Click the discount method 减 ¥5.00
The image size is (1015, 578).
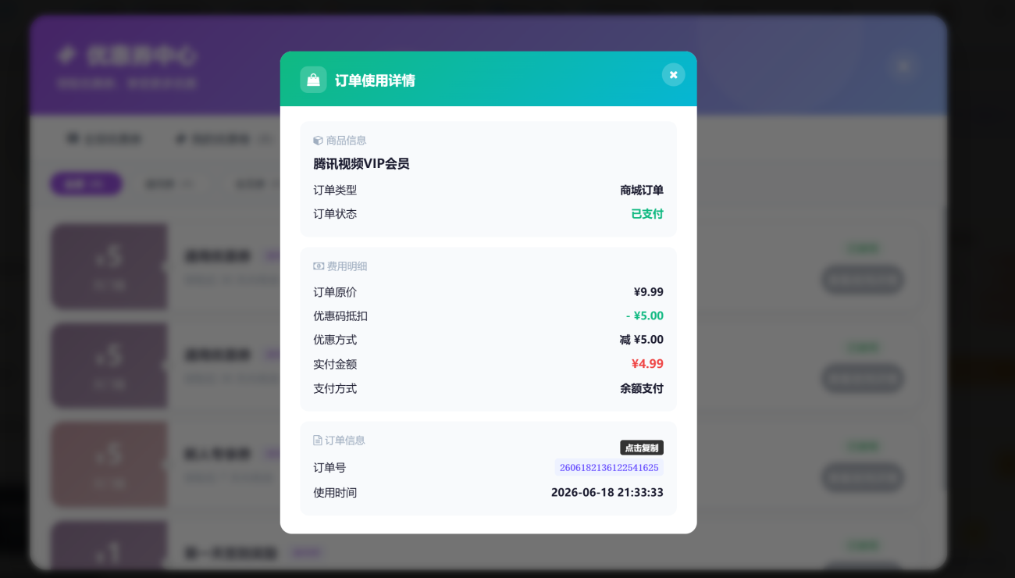click(x=642, y=340)
